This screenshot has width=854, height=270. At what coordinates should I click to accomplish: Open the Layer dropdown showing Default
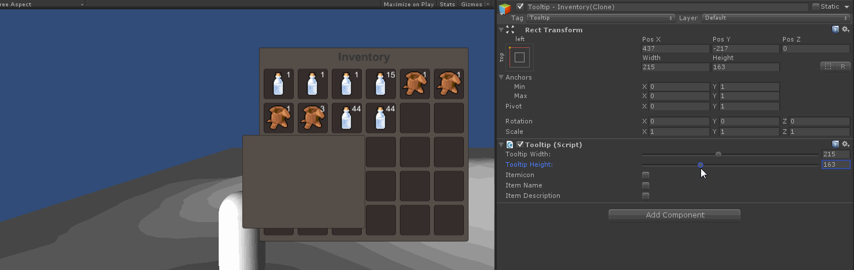[776, 18]
